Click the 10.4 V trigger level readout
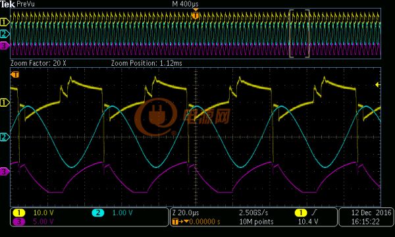The image size is (395, 237). 308,222
